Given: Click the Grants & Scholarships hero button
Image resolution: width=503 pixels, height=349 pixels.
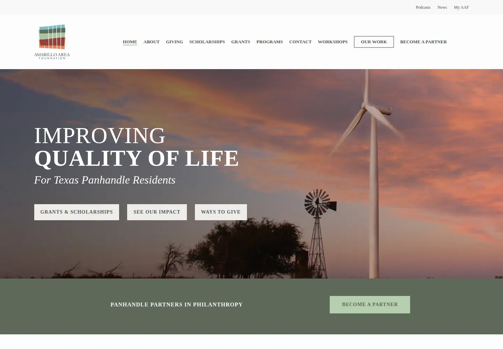Looking at the screenshot, I should coord(76,212).
